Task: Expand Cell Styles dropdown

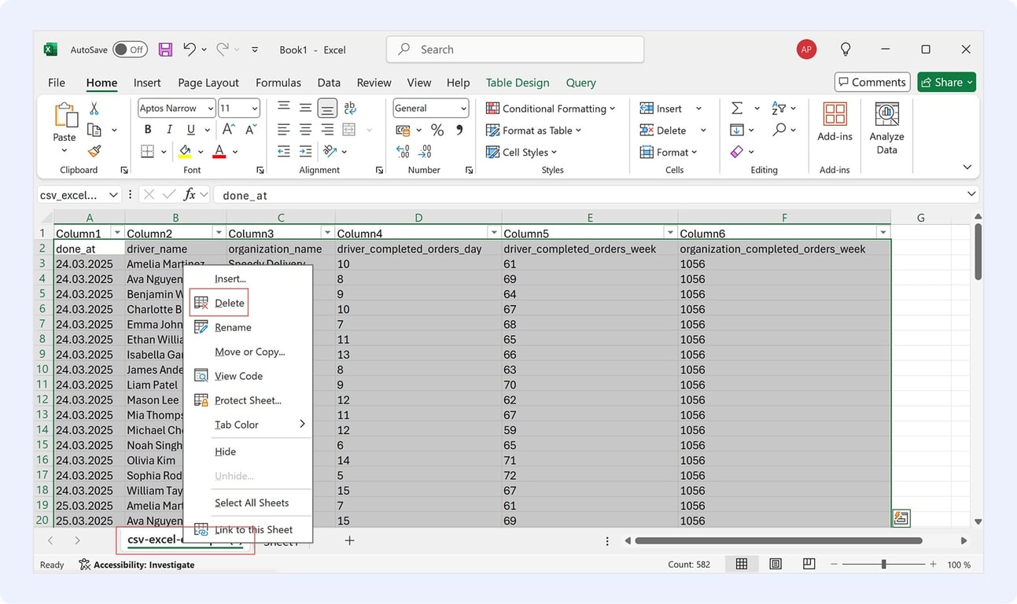Action: [x=554, y=153]
